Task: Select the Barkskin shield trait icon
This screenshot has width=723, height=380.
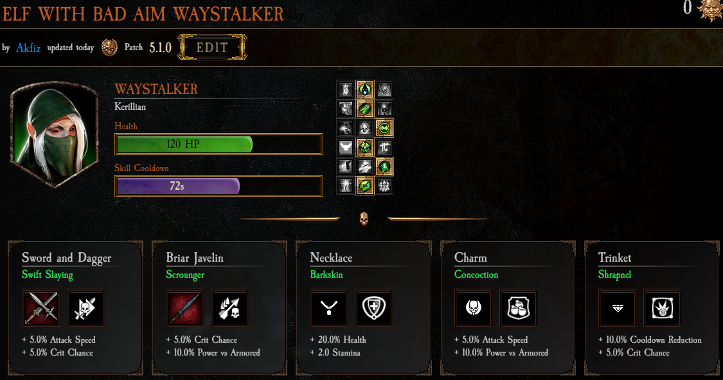Action: point(373,307)
